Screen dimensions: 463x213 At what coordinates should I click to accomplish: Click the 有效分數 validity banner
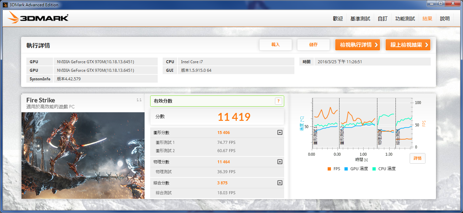(x=217, y=101)
